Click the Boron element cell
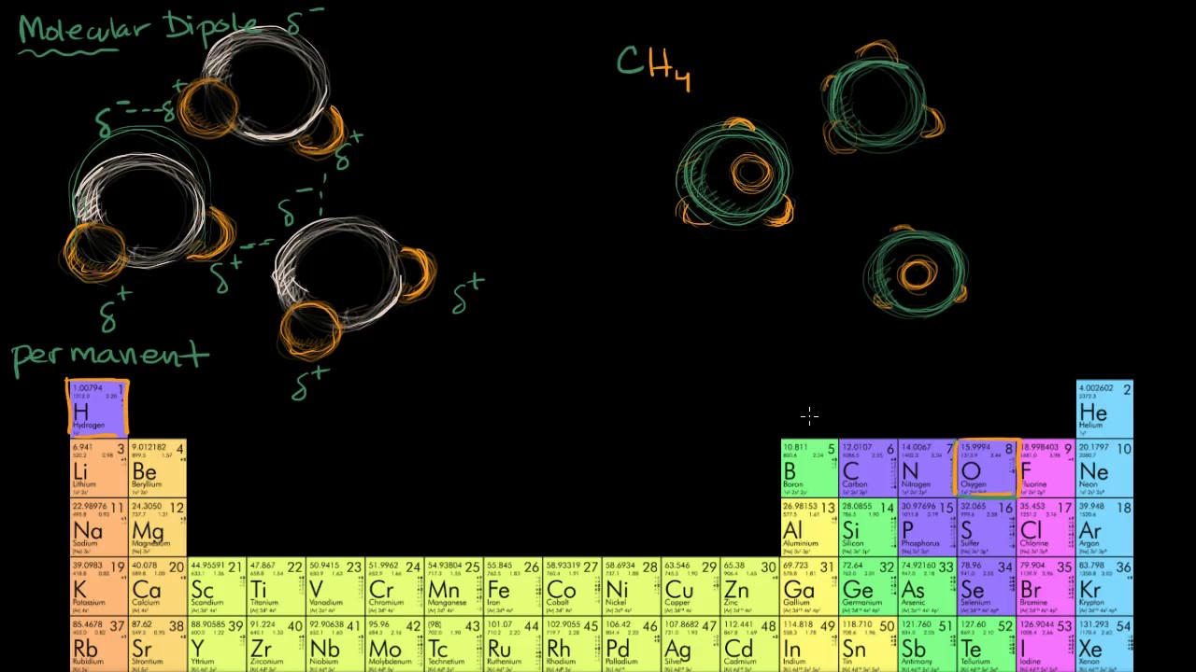Image resolution: width=1196 pixels, height=672 pixels. pos(809,468)
